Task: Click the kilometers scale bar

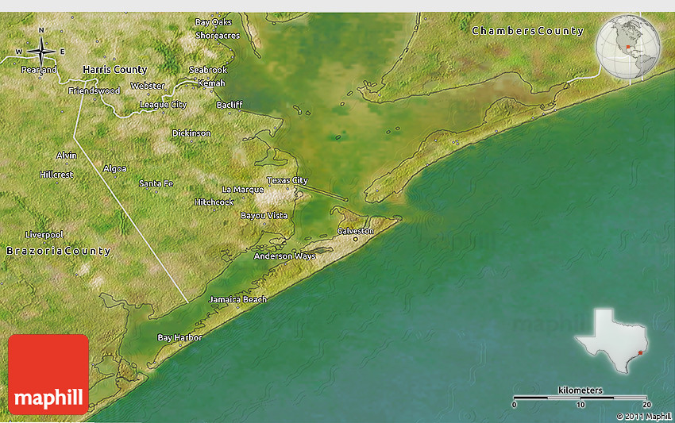Action: pyautogui.click(x=580, y=397)
